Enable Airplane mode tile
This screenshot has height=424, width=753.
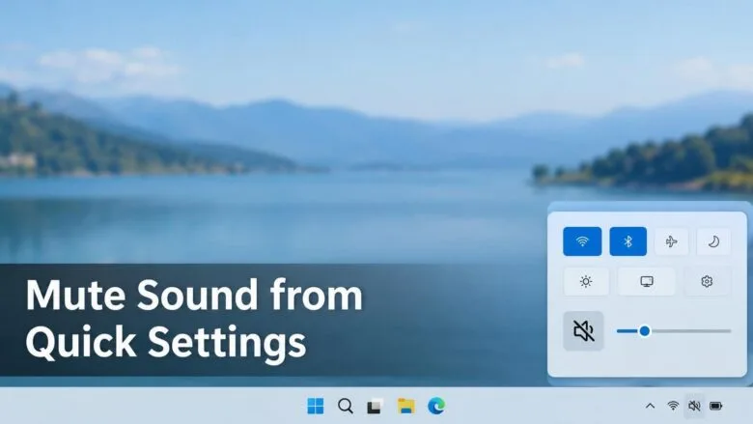click(671, 241)
